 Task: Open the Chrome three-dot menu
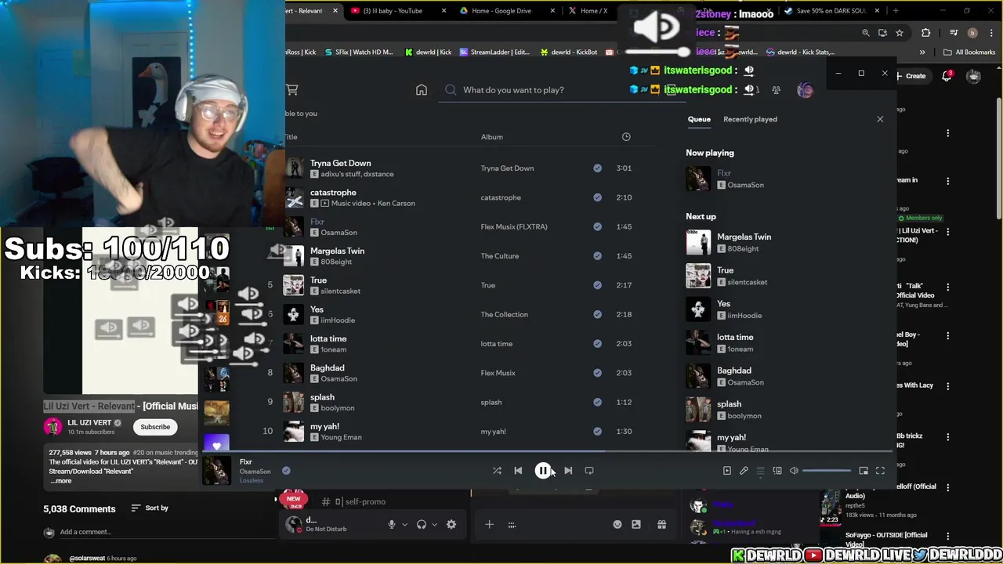click(x=993, y=33)
